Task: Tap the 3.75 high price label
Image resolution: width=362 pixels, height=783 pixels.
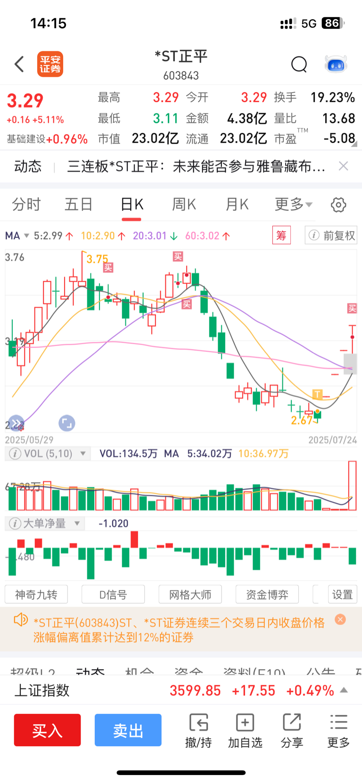Action: coord(97,259)
